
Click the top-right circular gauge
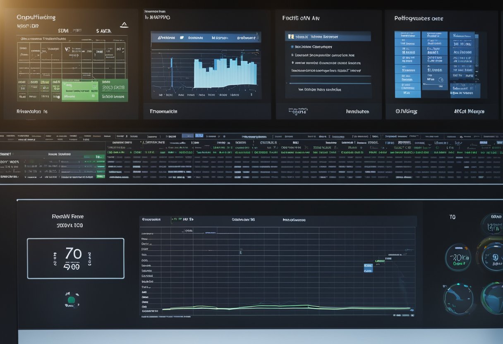tap(493, 224)
